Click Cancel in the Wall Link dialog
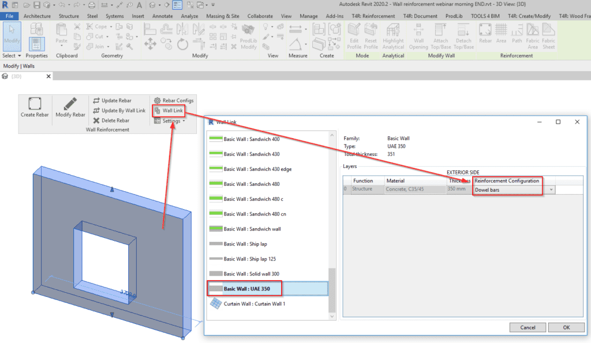Screen dimensions: 591x343 [528, 327]
